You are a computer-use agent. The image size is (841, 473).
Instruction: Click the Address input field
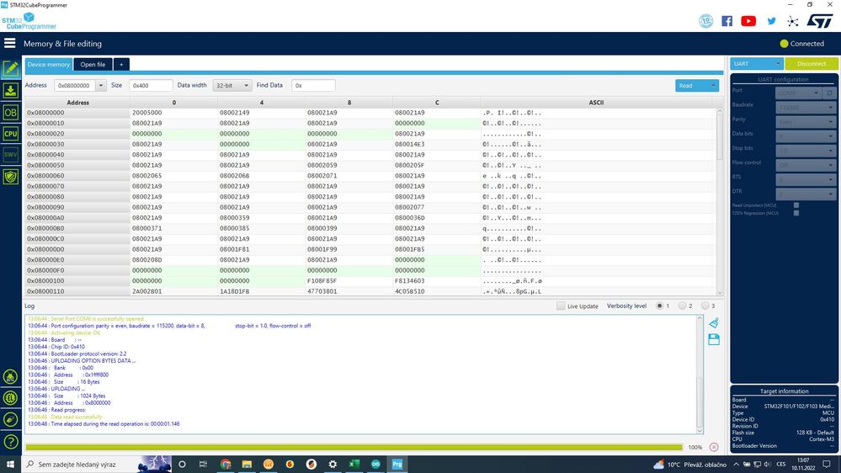pyautogui.click(x=75, y=85)
